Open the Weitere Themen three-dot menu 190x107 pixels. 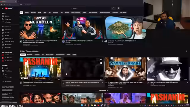187,51
